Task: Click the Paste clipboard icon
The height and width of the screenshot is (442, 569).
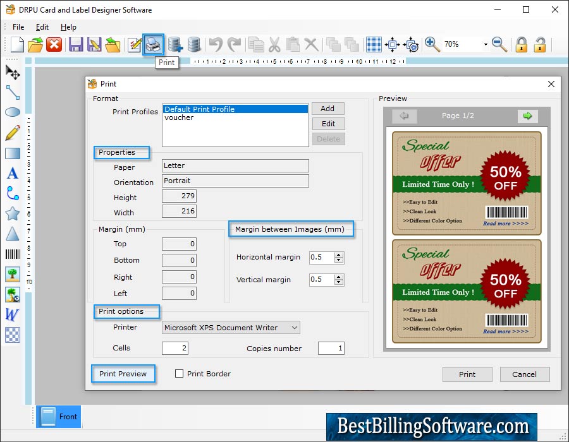Action: pyautogui.click(x=293, y=45)
